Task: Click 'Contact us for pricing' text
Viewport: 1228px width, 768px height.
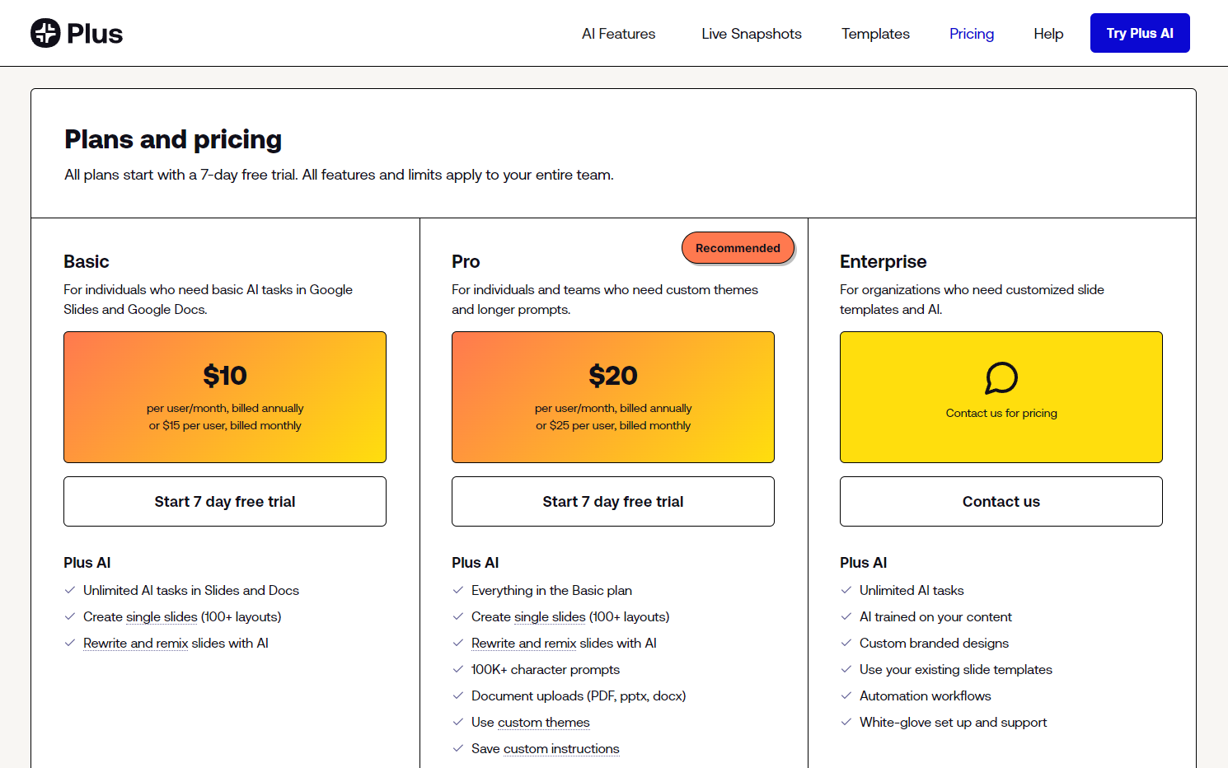Action: point(1001,413)
